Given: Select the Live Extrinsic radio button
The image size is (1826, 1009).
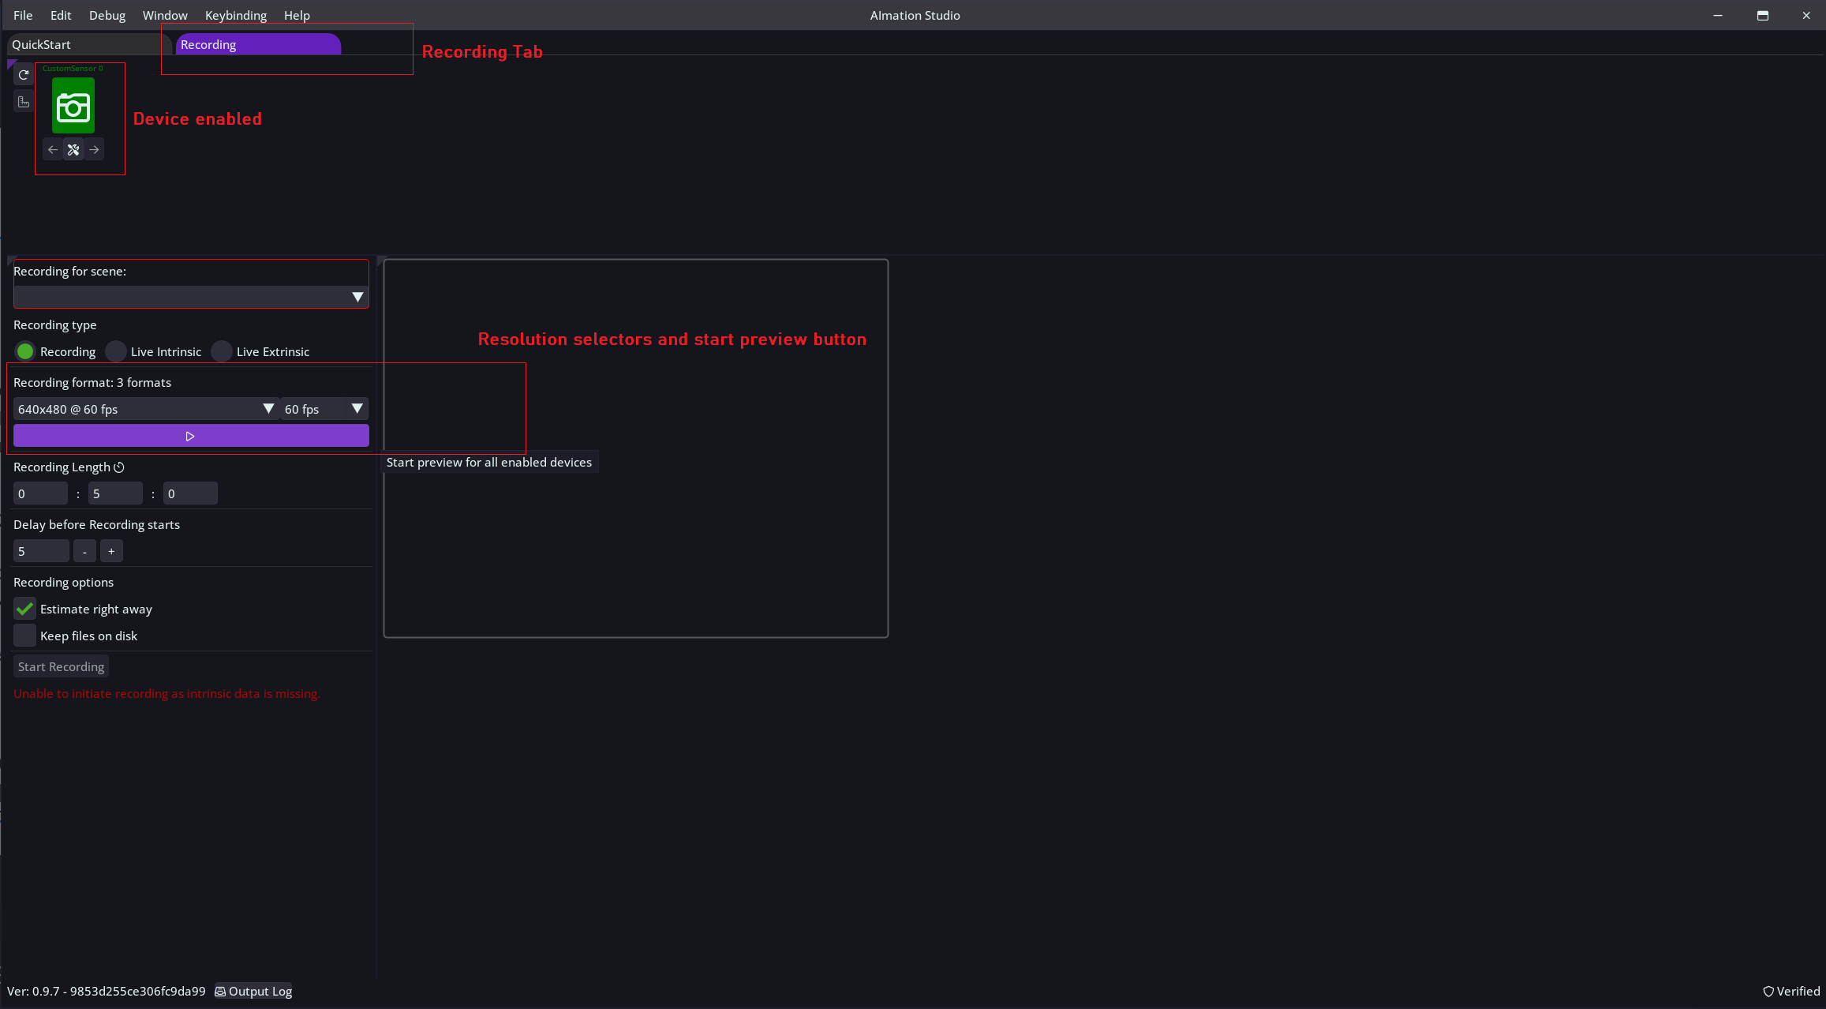Looking at the screenshot, I should [x=222, y=351].
